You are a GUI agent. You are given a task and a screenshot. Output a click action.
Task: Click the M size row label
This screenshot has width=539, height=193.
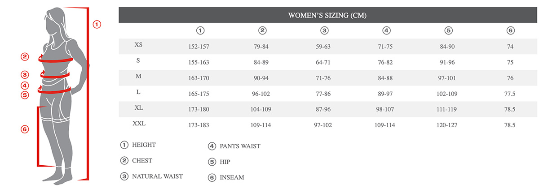tap(139, 77)
